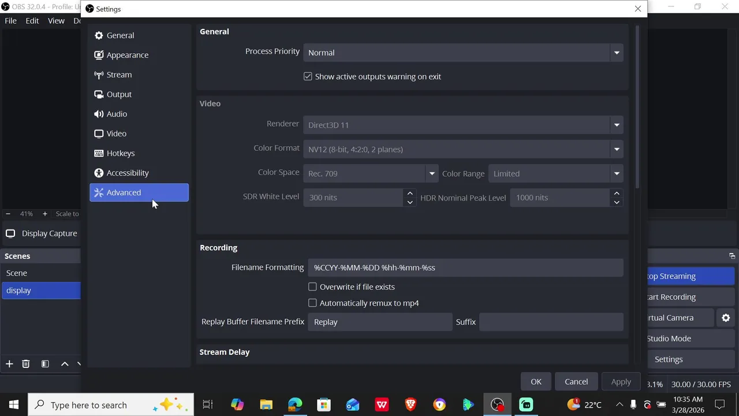Add a new scene with plus icon
This screenshot has width=739, height=416.
(9, 364)
